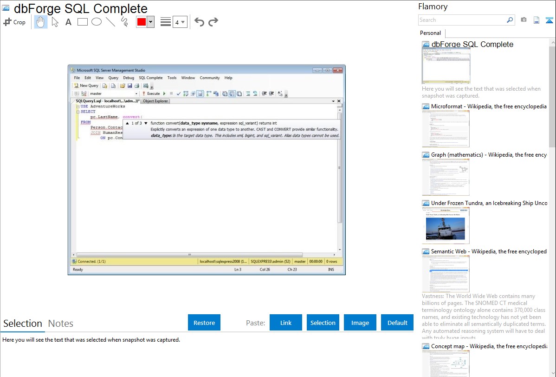This screenshot has width=556, height=377.
Task: Open the Microformat Wikipedia thumbnail
Action: click(446, 129)
